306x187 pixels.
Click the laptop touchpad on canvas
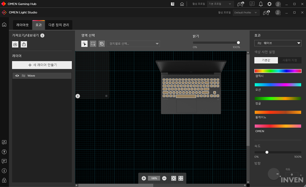point(186,106)
